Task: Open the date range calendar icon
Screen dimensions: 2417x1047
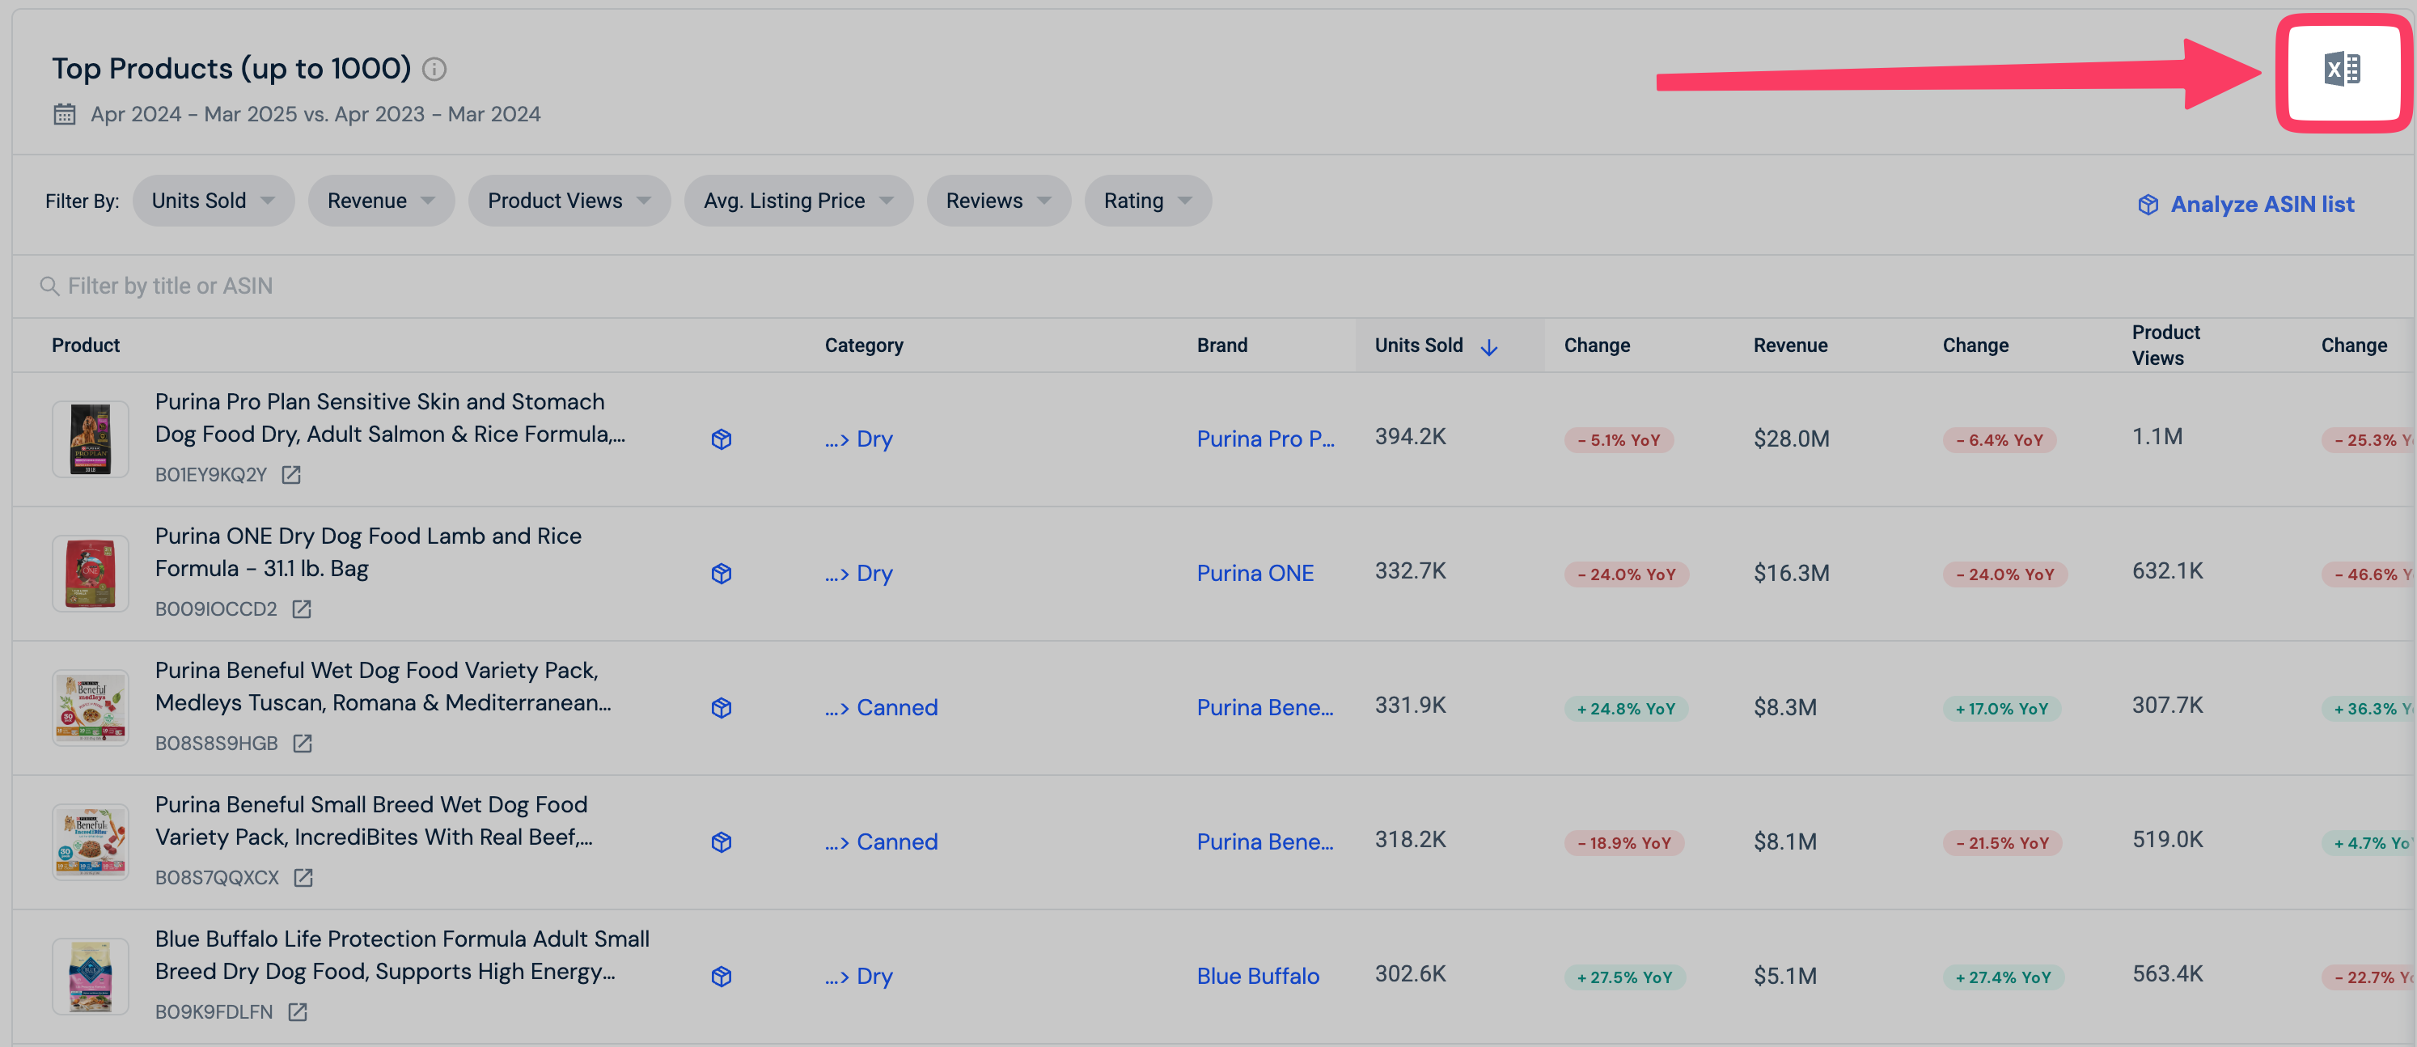Action: pos(65,113)
